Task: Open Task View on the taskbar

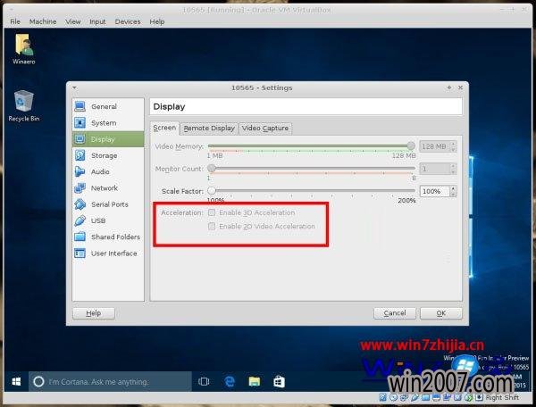Action: coord(204,381)
